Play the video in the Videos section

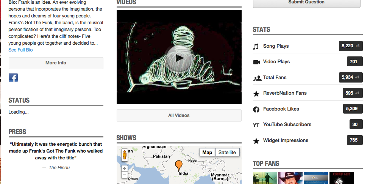(179, 58)
